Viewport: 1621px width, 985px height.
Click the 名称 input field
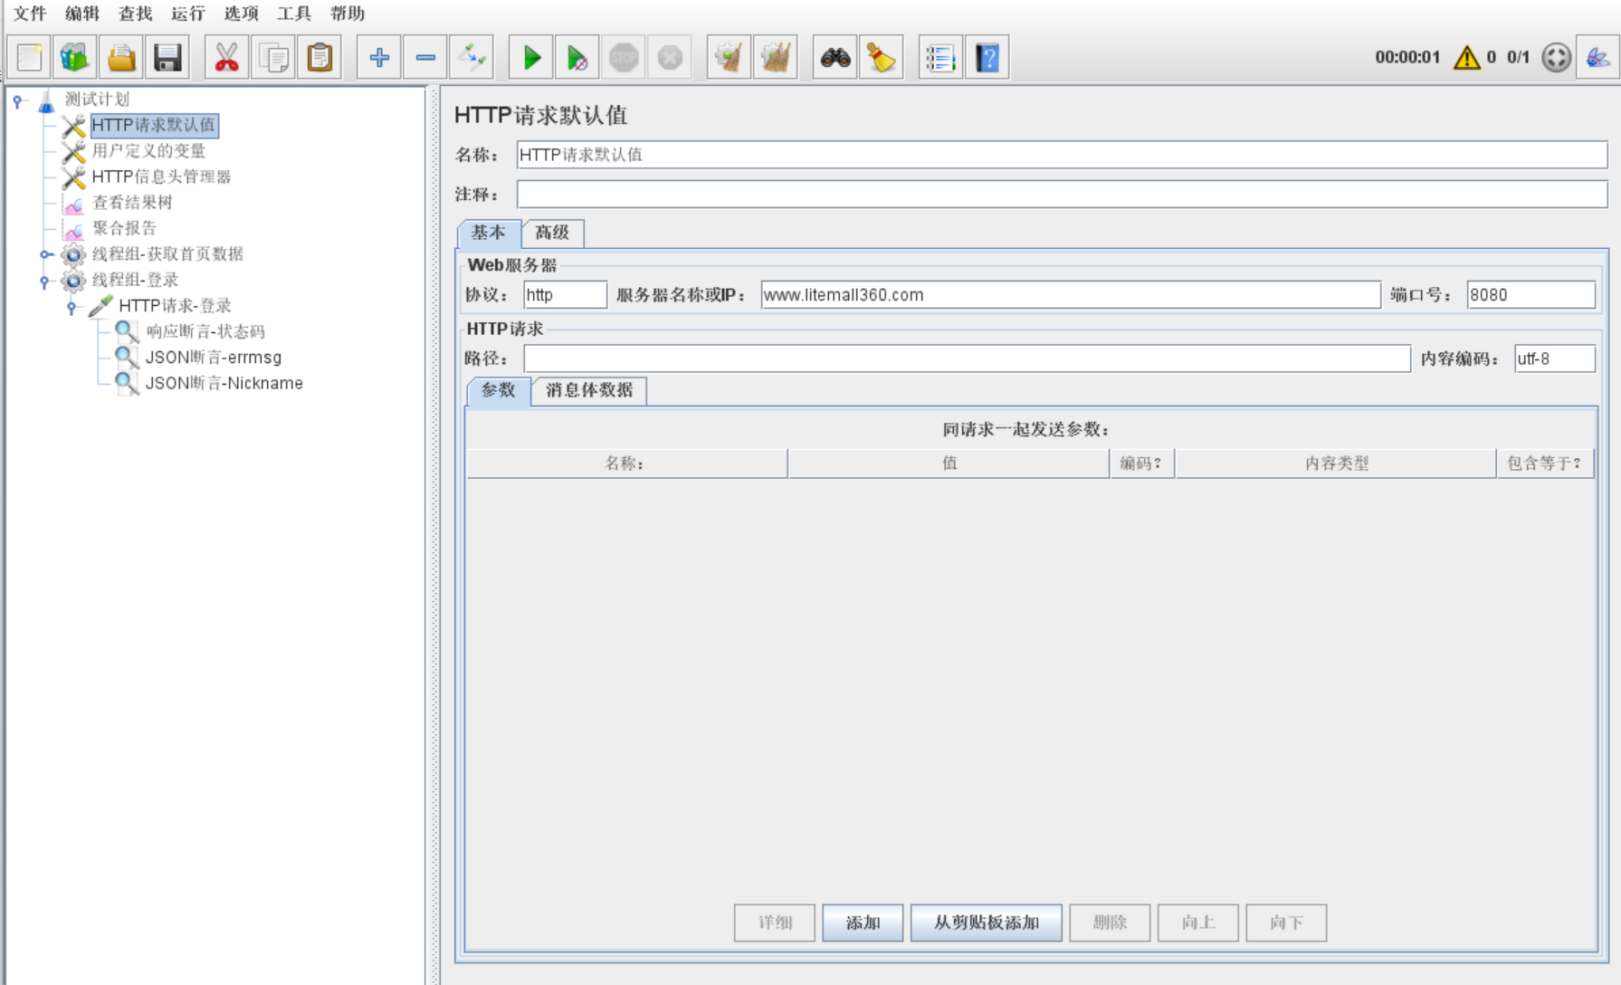click(x=1062, y=155)
